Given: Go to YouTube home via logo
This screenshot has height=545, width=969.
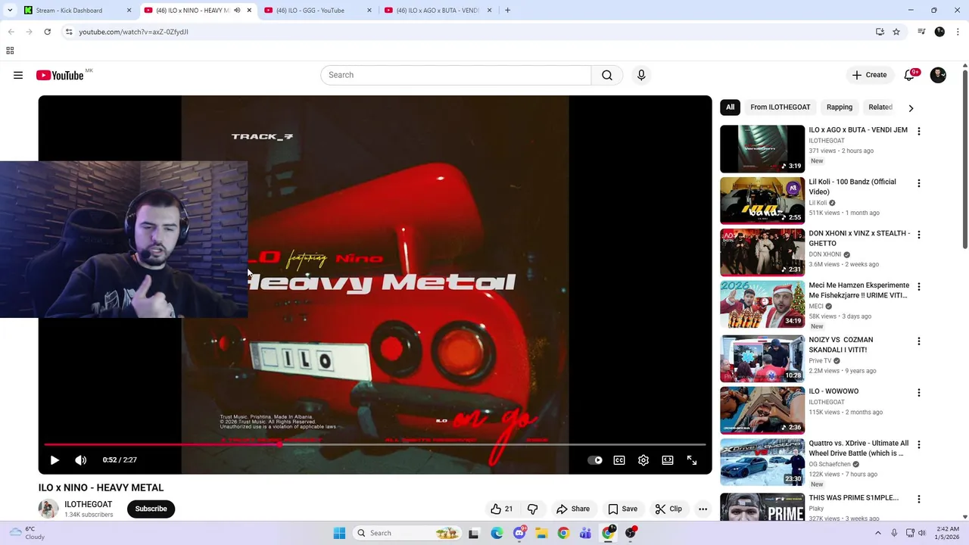Looking at the screenshot, I should tap(60, 75).
